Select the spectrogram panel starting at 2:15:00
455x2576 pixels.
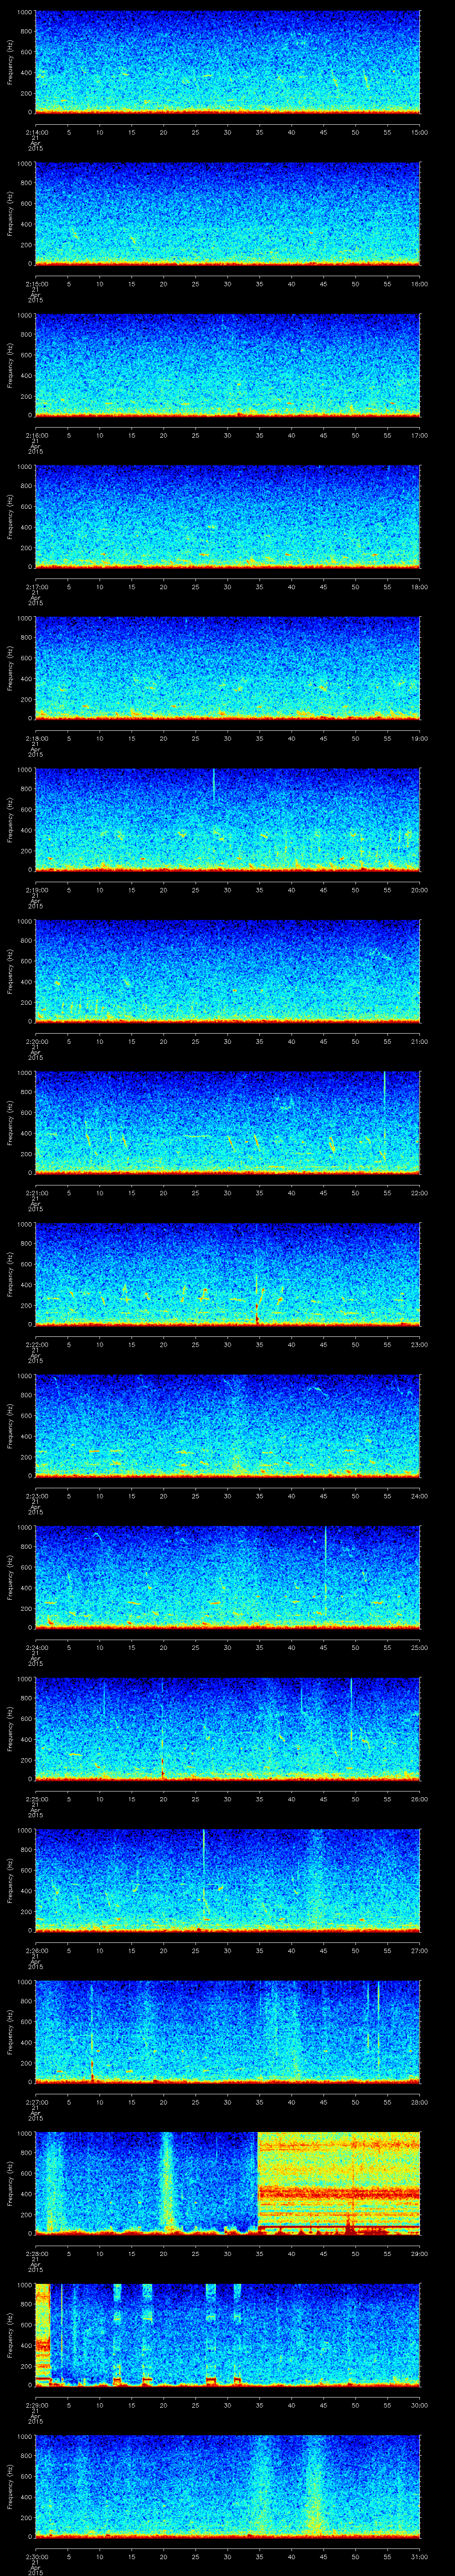tap(227, 213)
